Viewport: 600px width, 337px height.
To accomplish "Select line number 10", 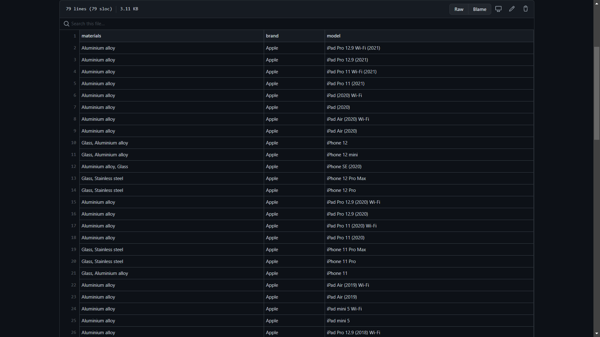I will pos(73,143).
